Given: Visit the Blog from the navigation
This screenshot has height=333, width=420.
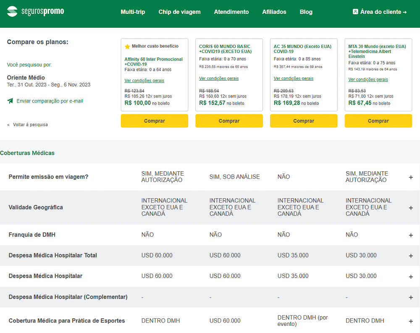Looking at the screenshot, I should (x=306, y=12).
